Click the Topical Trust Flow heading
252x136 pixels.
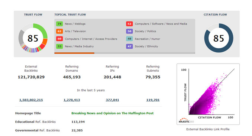pos(70,14)
